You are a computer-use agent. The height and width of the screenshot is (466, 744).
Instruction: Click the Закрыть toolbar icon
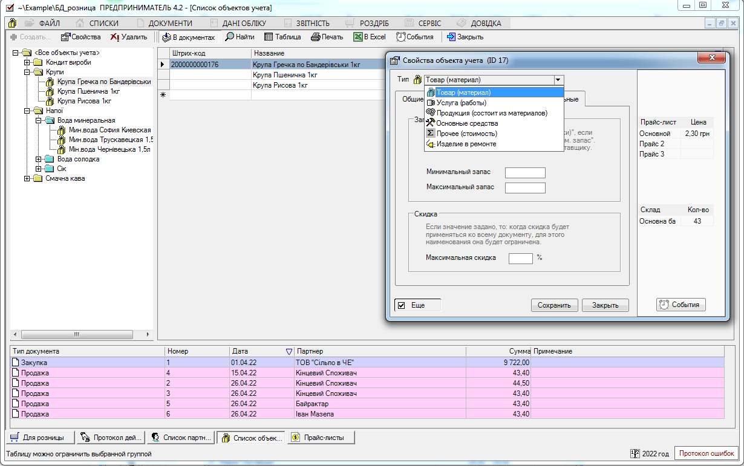[x=451, y=37]
